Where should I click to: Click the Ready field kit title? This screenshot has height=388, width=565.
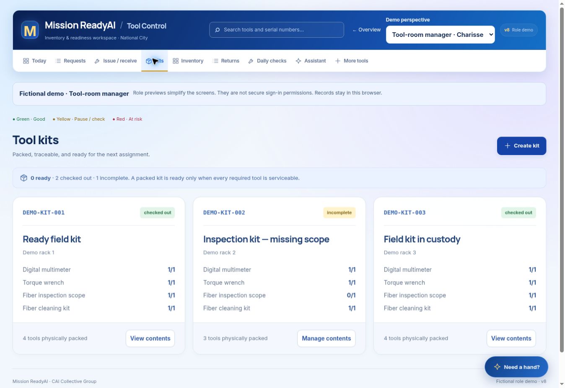[52, 239]
